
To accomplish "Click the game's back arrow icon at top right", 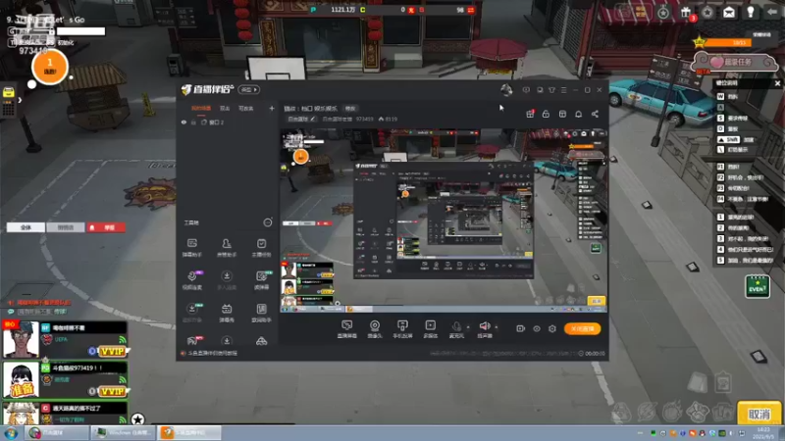I will (772, 12).
